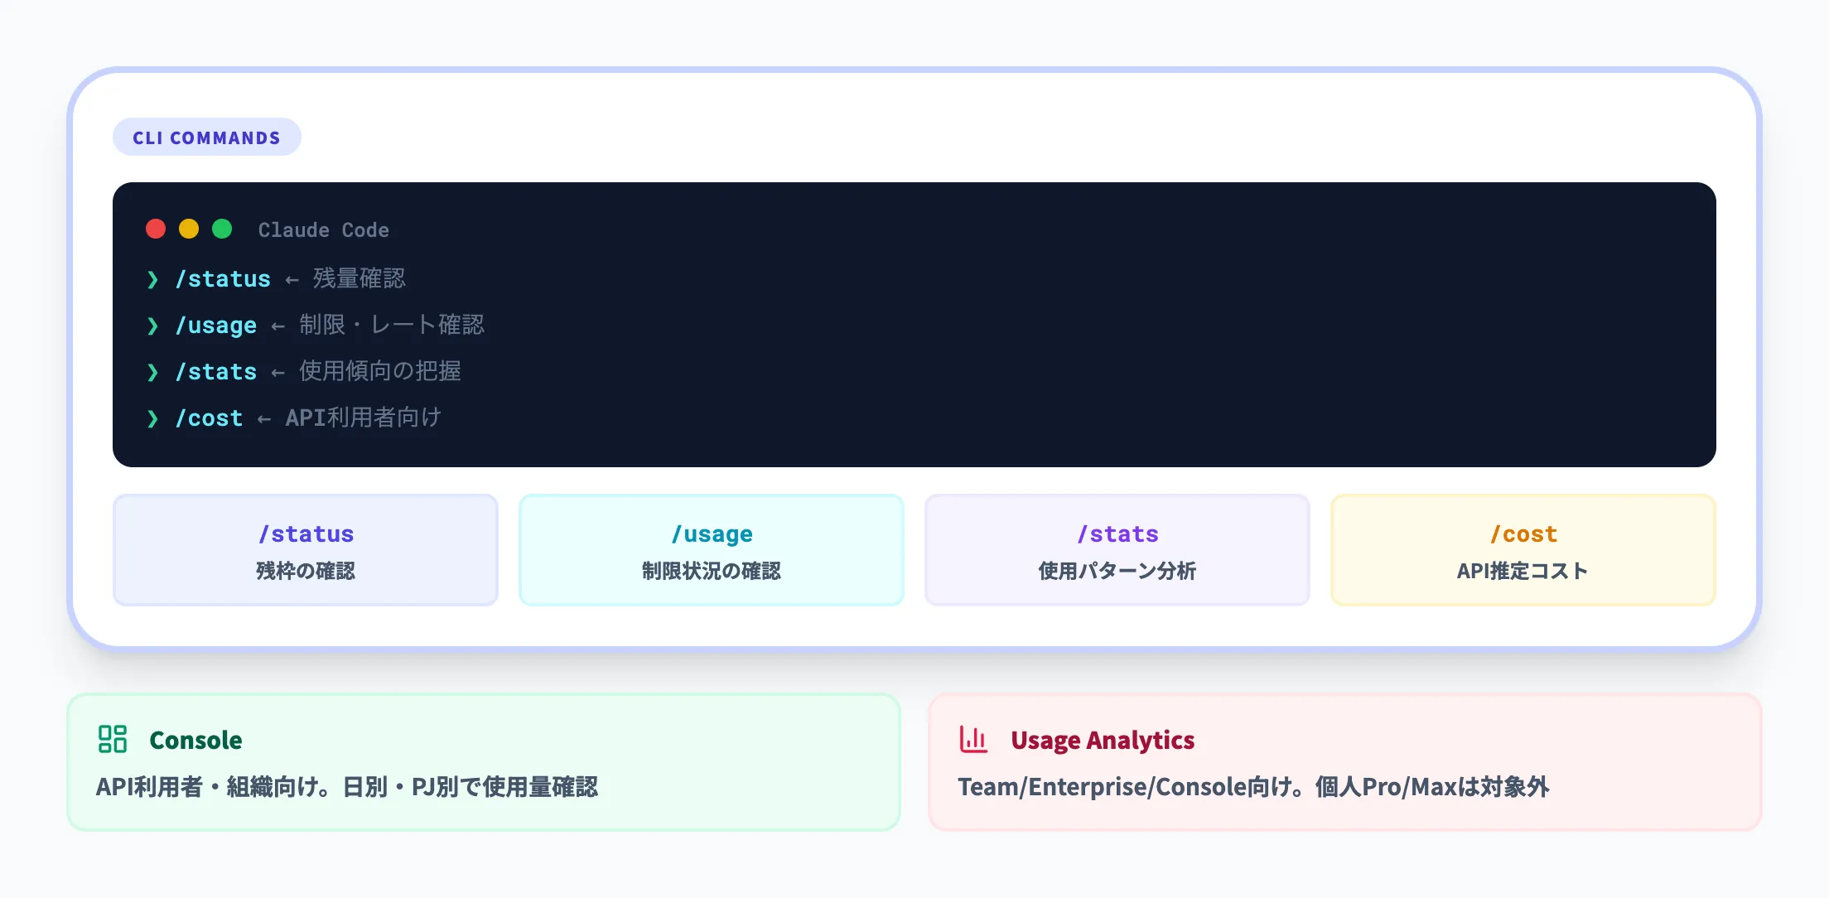Open the CLI COMMANDS badge

206,137
